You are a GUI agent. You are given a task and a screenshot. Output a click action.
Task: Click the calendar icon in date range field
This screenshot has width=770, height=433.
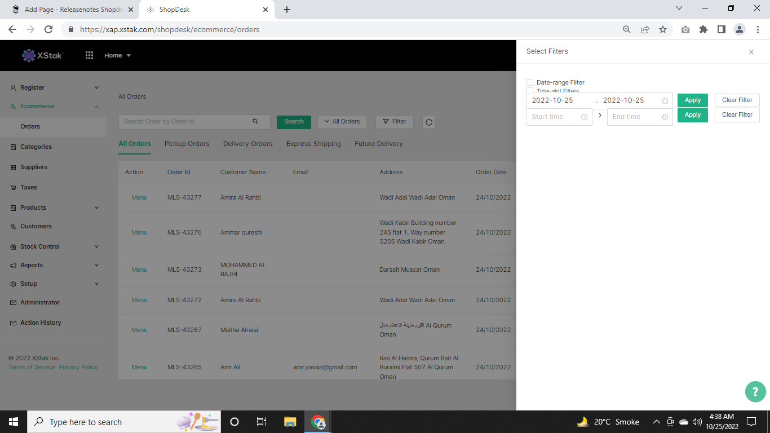(665, 100)
